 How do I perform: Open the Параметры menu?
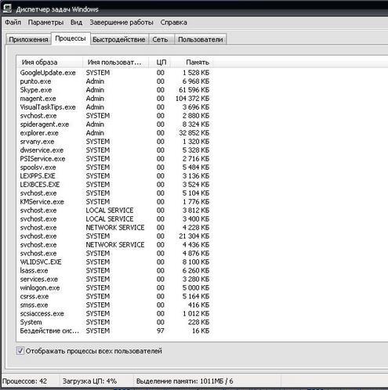[45, 23]
